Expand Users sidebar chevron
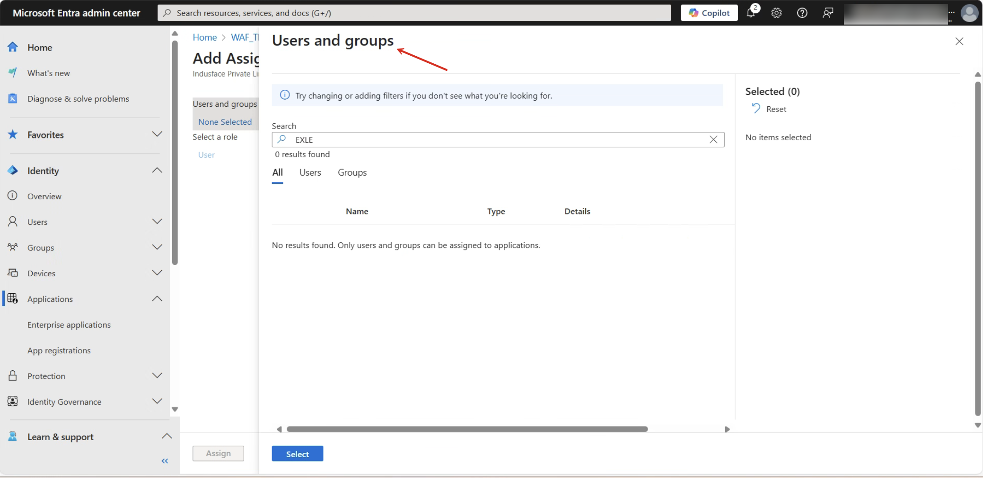The width and height of the screenshot is (983, 478). click(157, 221)
